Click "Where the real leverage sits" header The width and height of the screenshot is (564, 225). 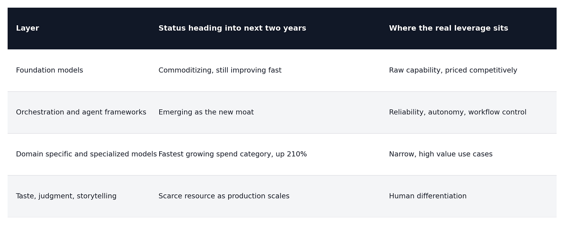tap(448, 28)
